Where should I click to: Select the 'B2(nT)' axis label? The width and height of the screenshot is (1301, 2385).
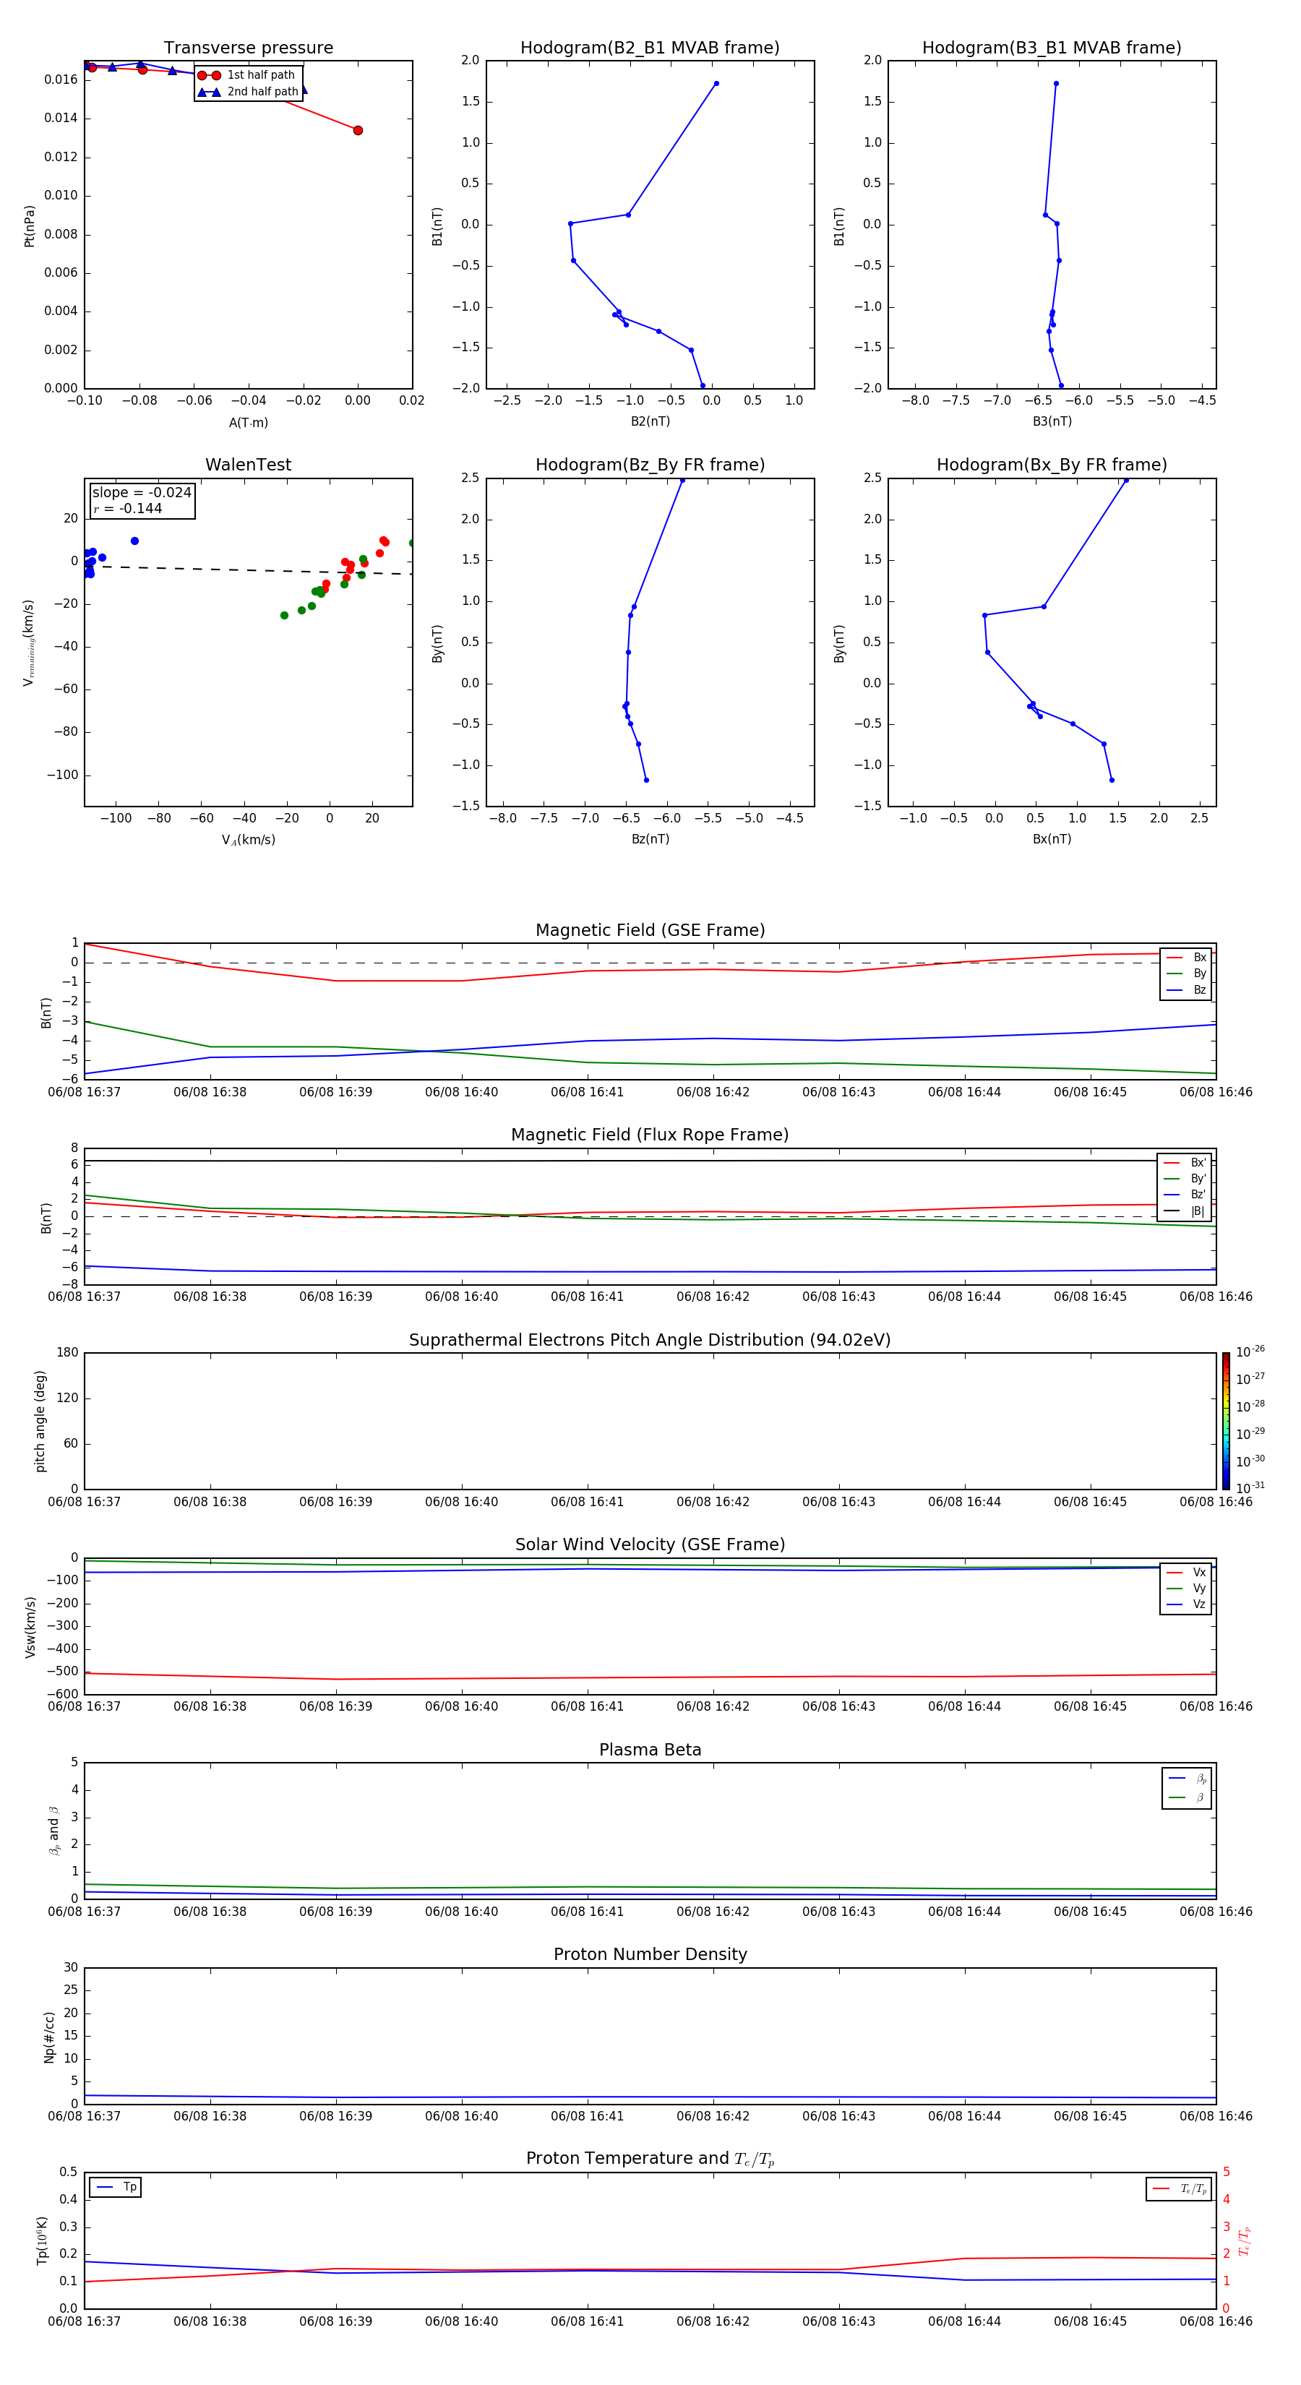(x=650, y=422)
